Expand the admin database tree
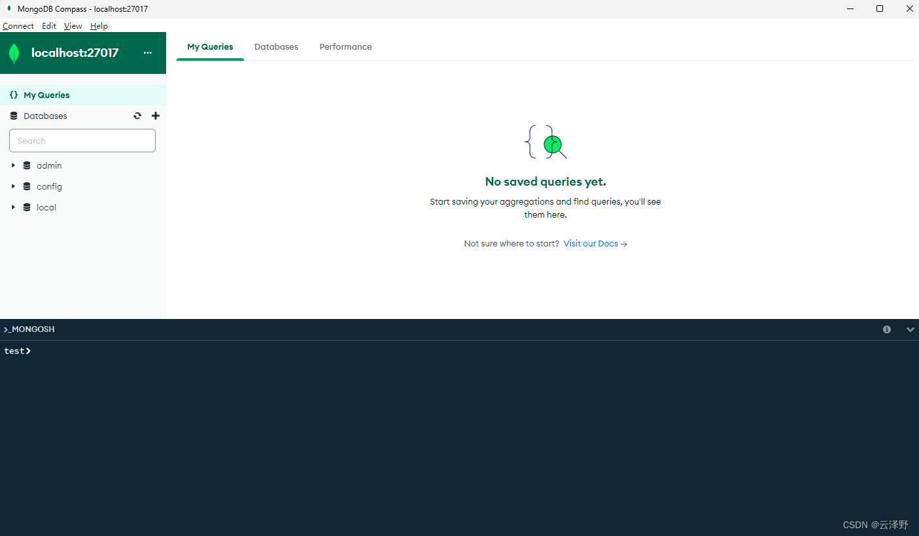The height and width of the screenshot is (536, 919). pyautogui.click(x=13, y=165)
